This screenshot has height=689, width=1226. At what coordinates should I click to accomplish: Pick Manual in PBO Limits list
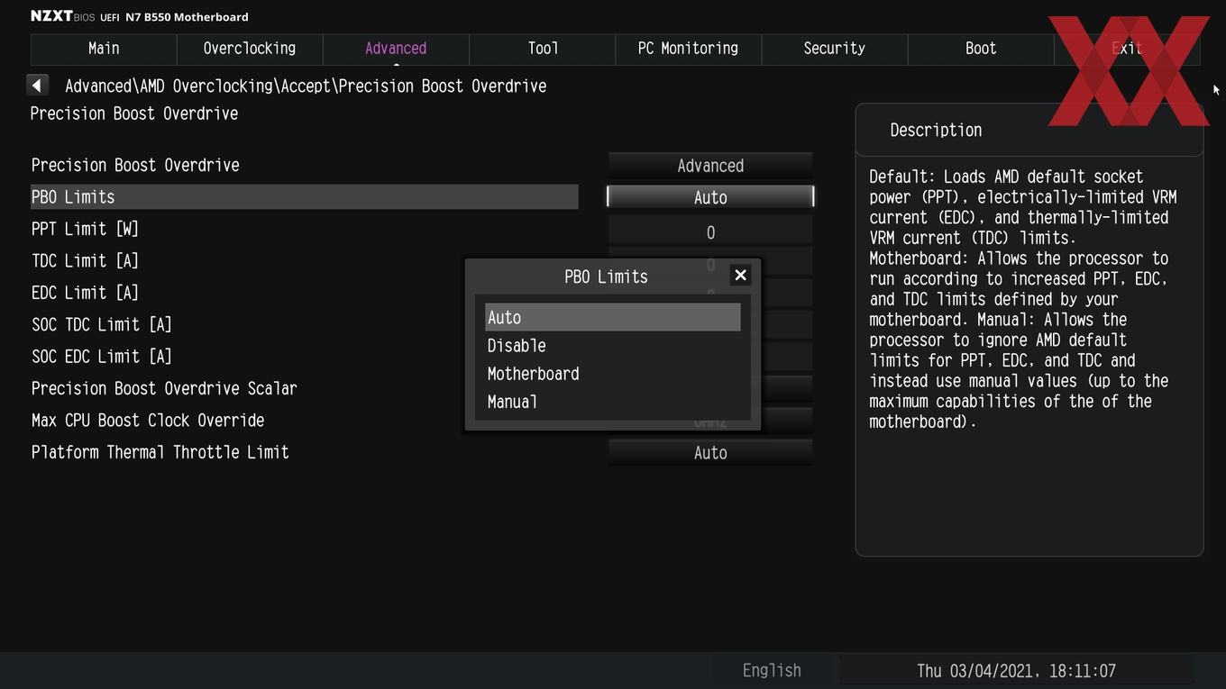612,402
